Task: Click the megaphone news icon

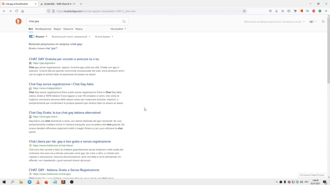Action: click(x=311, y=22)
